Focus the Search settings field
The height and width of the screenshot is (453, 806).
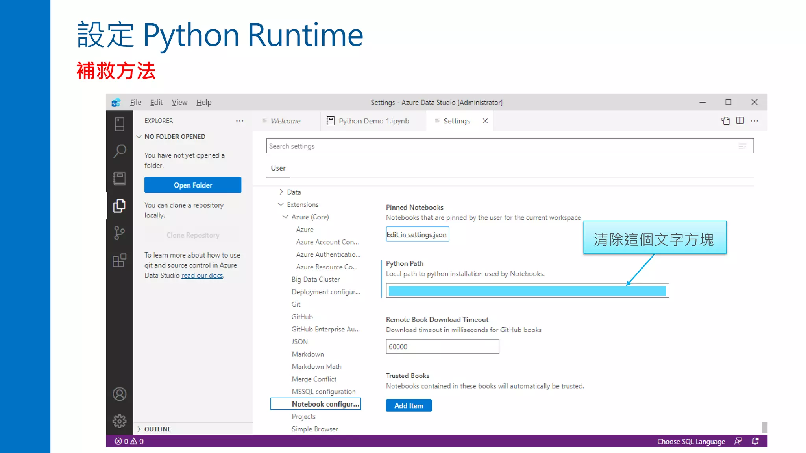510,146
